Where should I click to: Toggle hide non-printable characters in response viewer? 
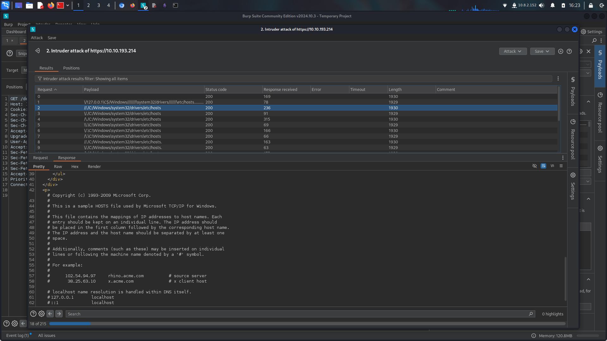coord(535,166)
